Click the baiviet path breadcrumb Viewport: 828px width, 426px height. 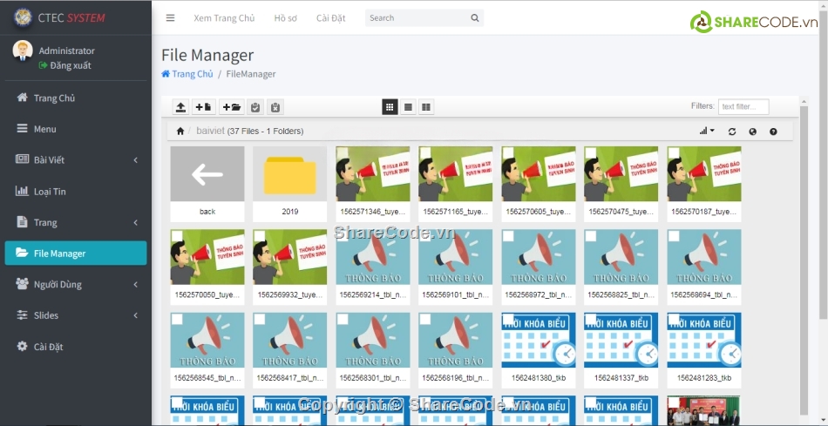tap(210, 131)
